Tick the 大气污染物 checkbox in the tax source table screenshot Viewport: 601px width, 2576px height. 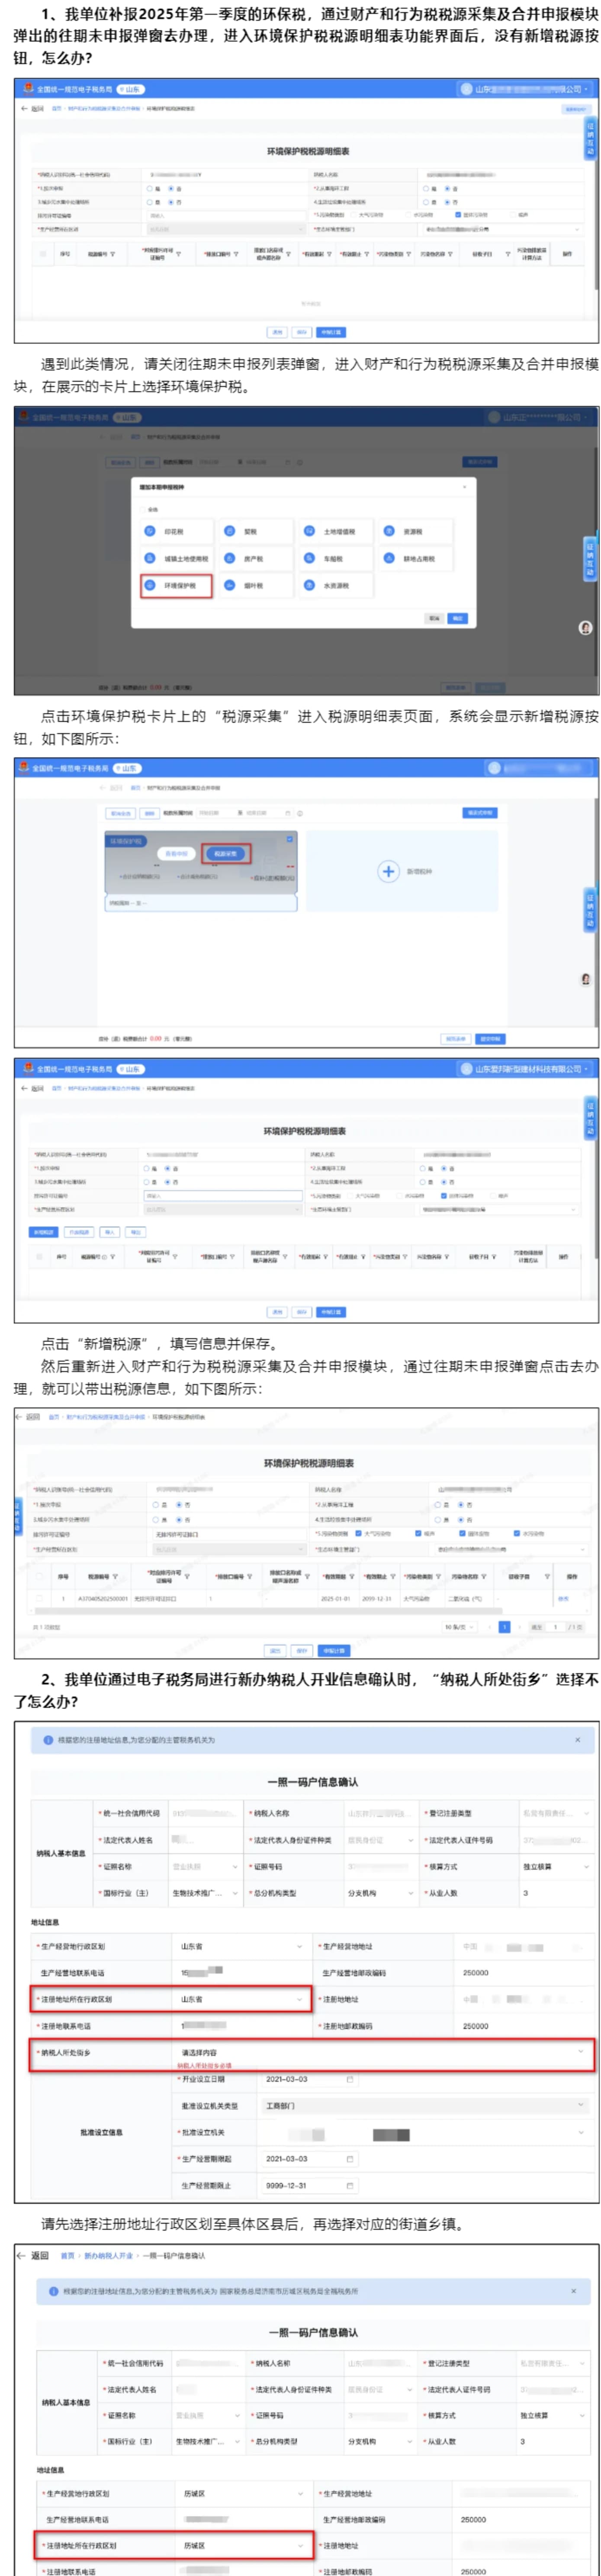point(359,1533)
